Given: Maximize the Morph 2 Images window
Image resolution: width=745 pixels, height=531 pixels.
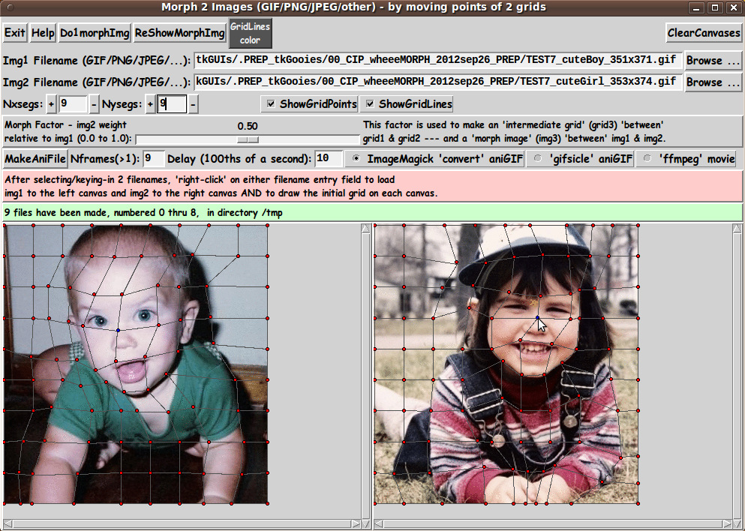Looking at the screenshot, I should (714, 7).
